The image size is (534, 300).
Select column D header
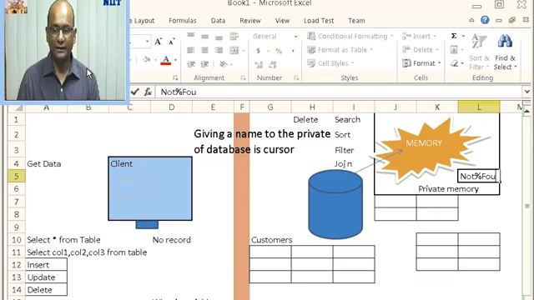[x=171, y=107]
